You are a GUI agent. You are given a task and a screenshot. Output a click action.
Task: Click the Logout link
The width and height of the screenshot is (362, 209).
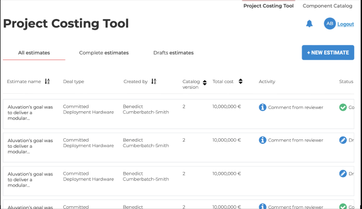346,24
